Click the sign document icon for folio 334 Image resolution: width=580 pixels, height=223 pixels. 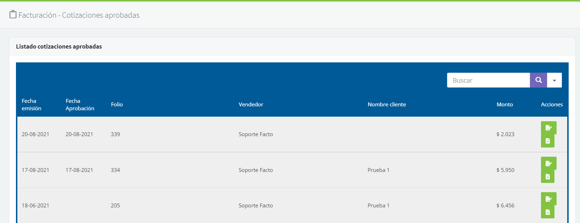548,163
